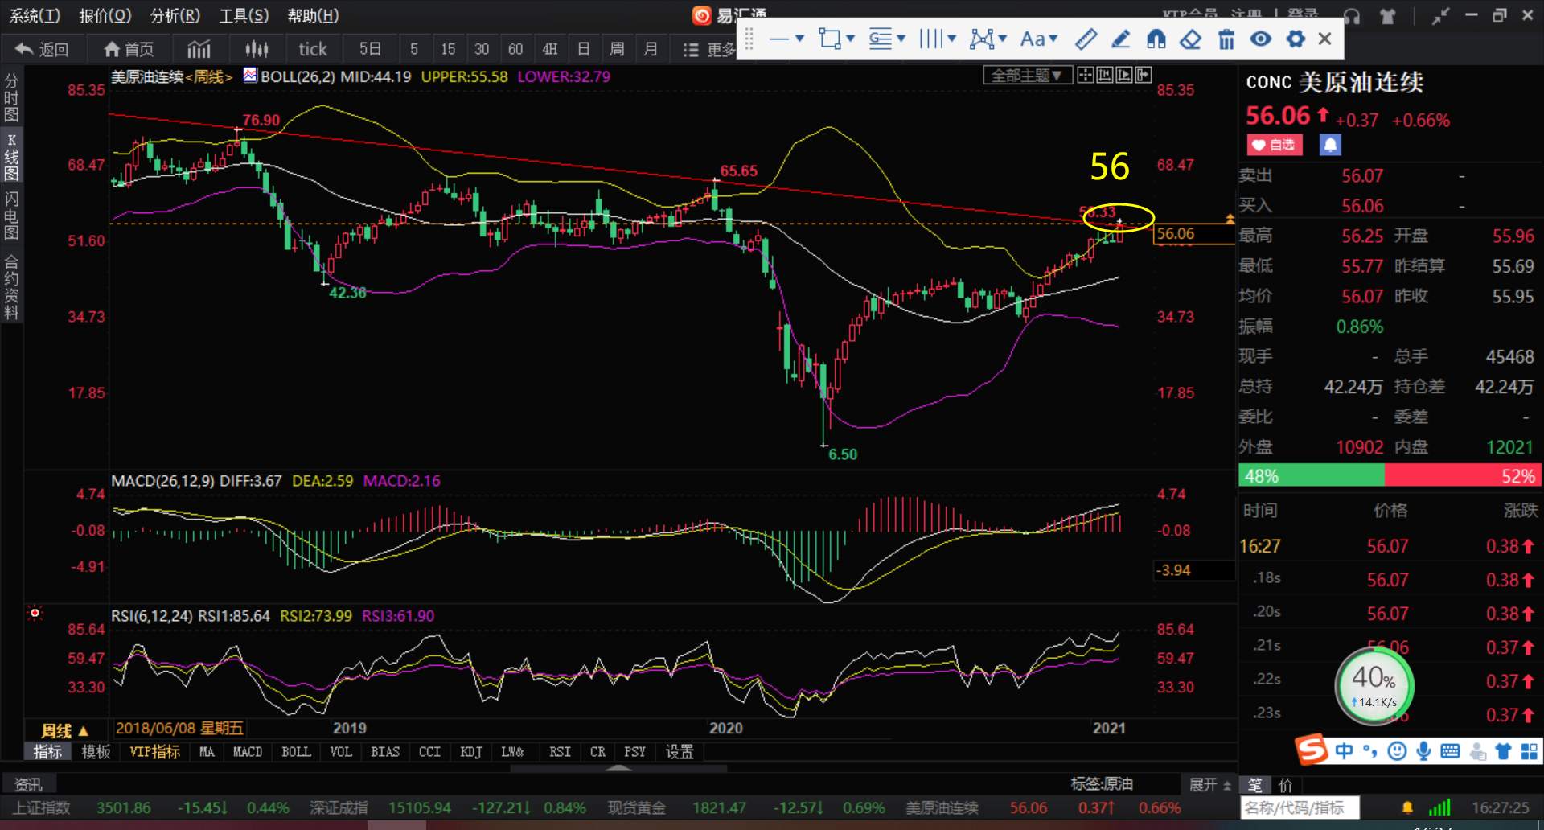Click the 48% buy side of ratio bar
Screen dimensions: 1544x830
[1312, 475]
